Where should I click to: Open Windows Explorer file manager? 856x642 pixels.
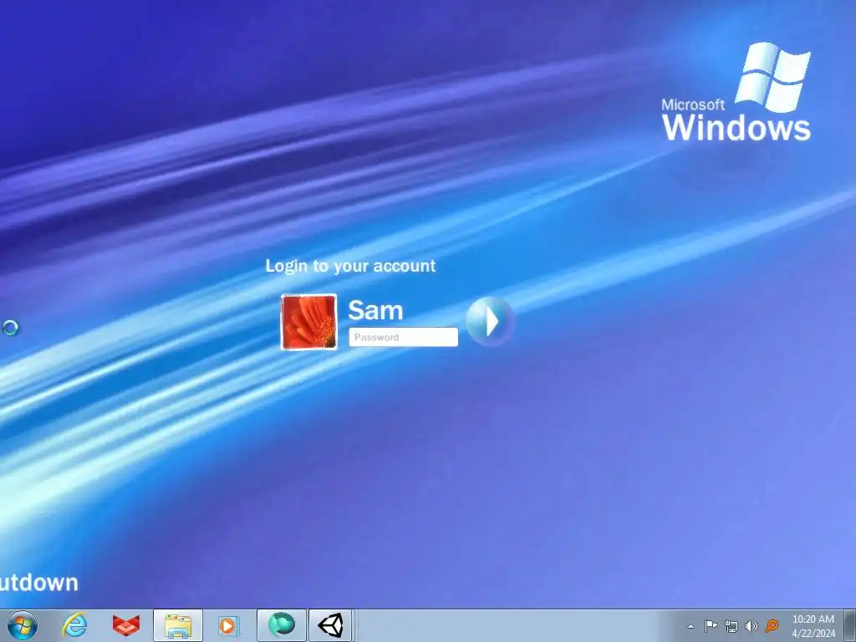click(178, 625)
